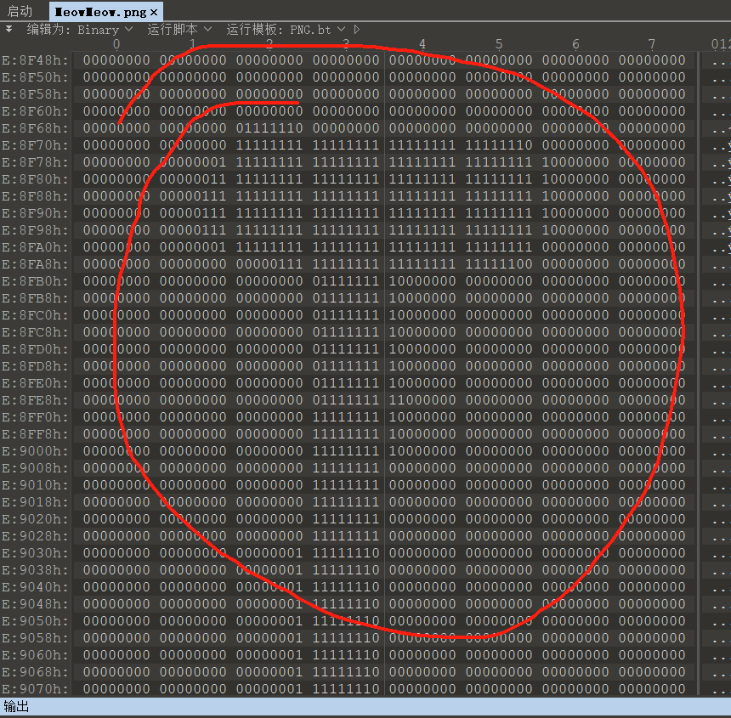Select byte 01111110 in row E:8F68h
The width and height of the screenshot is (731, 718).
[269, 128]
